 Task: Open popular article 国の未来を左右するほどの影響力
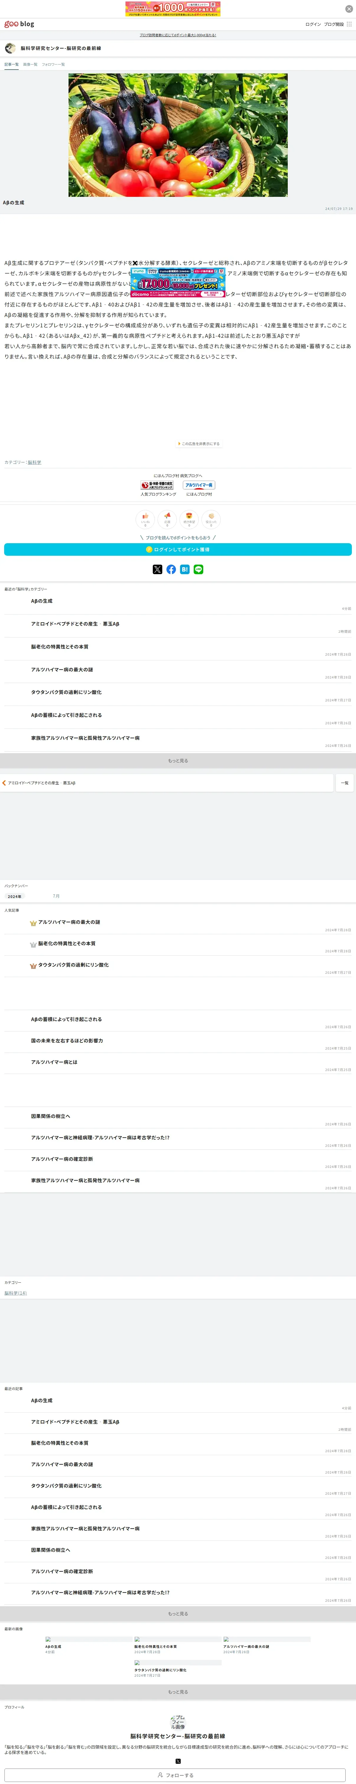pyautogui.click(x=67, y=1041)
